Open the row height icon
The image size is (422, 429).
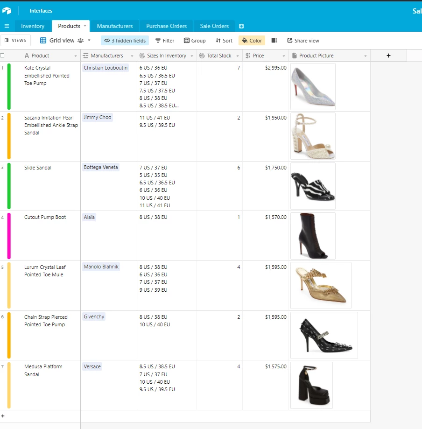[274, 41]
